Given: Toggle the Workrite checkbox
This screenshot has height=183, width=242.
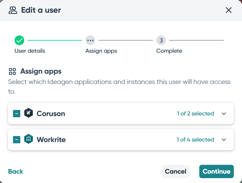Looking at the screenshot, I should tap(17, 140).
